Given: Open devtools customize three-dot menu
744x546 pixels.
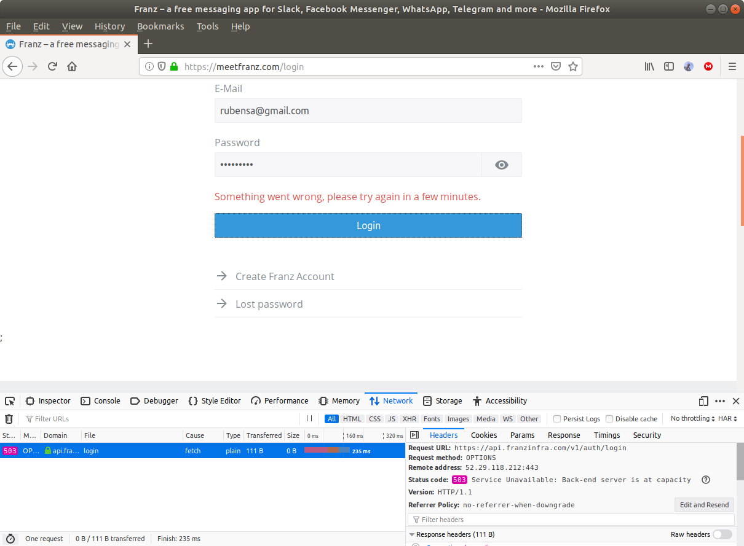Looking at the screenshot, I should pyautogui.click(x=720, y=401).
